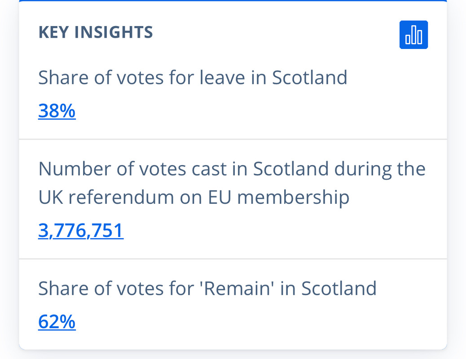Click the gray page background below the card
This screenshot has width=466, height=359.
coord(233,355)
